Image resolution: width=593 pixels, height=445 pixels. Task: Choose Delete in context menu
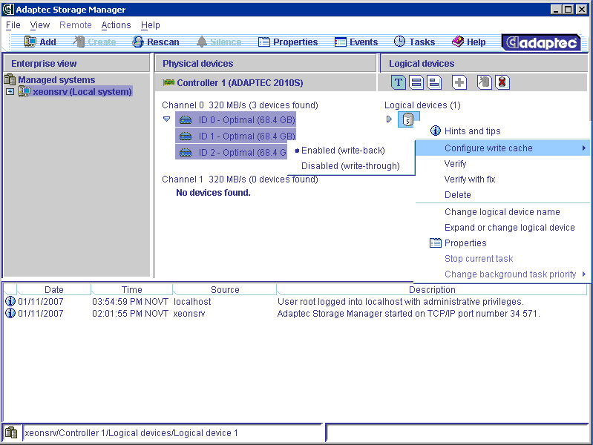[x=502, y=195]
